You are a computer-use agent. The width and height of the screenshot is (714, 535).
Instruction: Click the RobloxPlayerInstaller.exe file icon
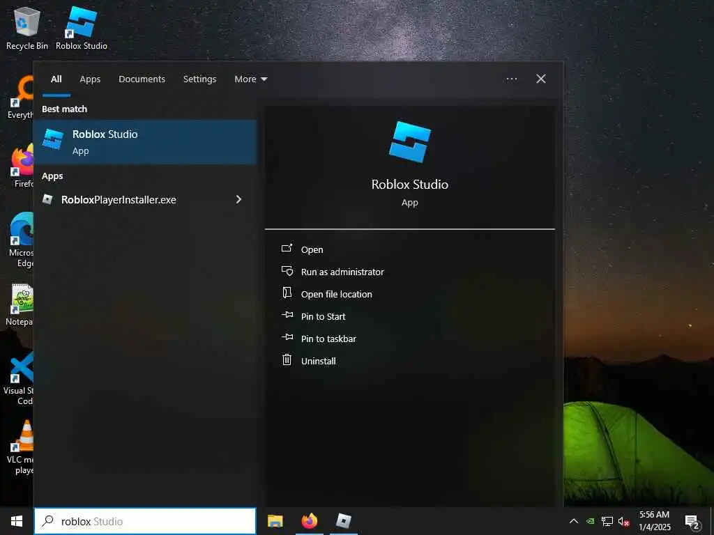pyautogui.click(x=48, y=199)
